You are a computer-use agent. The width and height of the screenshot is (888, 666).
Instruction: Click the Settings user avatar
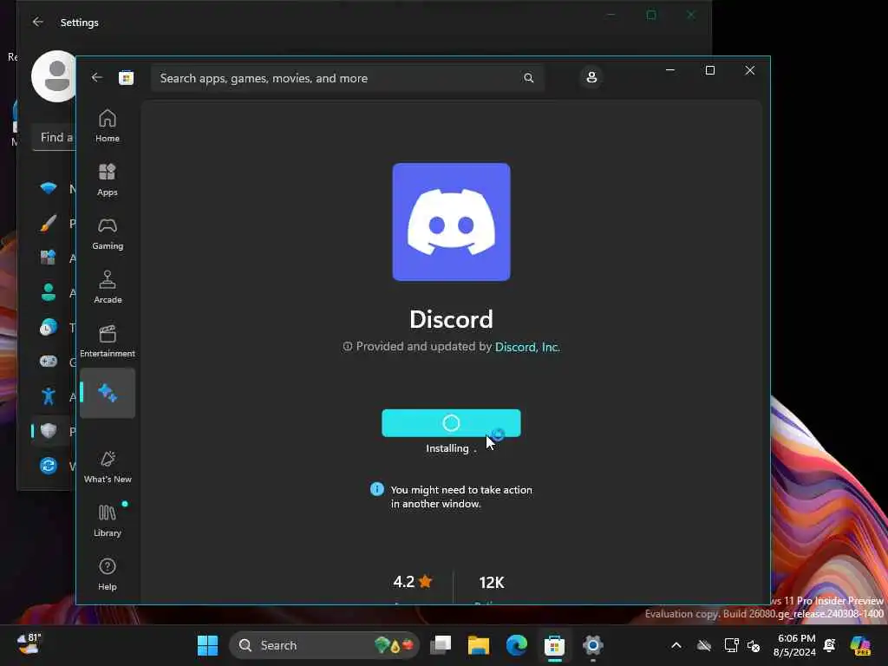(x=54, y=76)
